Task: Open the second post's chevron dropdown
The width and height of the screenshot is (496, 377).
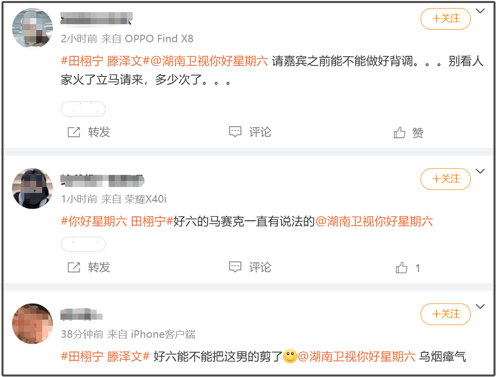Action: pos(480,171)
